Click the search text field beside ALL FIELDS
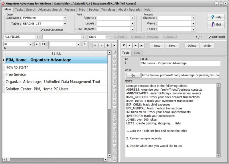This screenshot has width=229, height=164. coord(62,37)
